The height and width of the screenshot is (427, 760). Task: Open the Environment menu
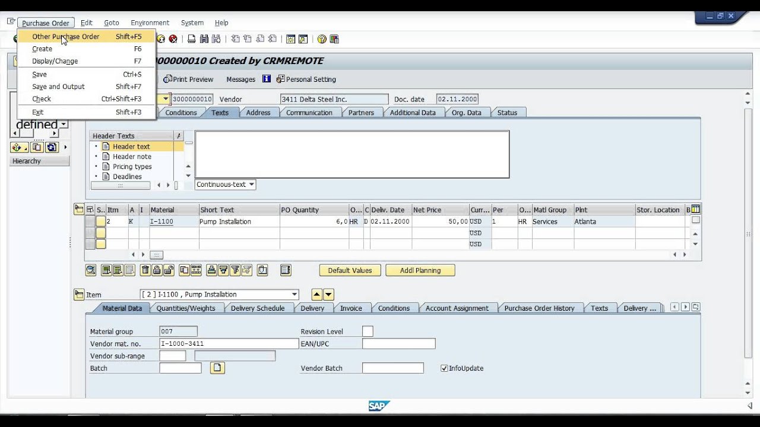(x=150, y=23)
